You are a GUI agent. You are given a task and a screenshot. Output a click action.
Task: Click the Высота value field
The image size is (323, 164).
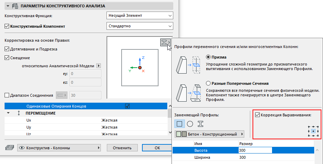tap(255, 150)
